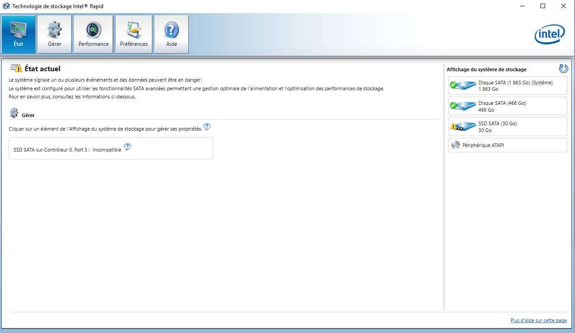Open the Performance tab
Screen dimensions: 575x333
pyautogui.click(x=93, y=34)
